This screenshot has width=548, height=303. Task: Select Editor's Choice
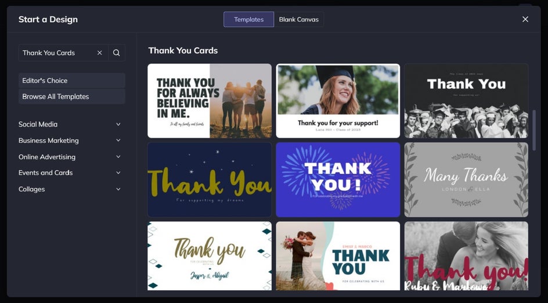click(x=71, y=80)
